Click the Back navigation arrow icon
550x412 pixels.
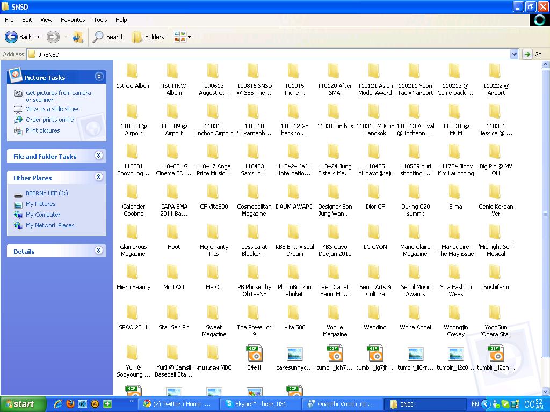pyautogui.click(x=11, y=37)
